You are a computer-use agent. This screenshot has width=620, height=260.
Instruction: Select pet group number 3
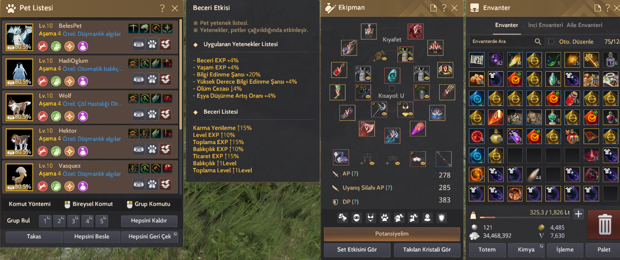click(x=73, y=221)
